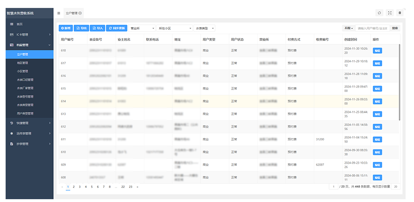This screenshot has height=202, width=414.
Task: Click 编辑 button for user 618
Action: 377,50
